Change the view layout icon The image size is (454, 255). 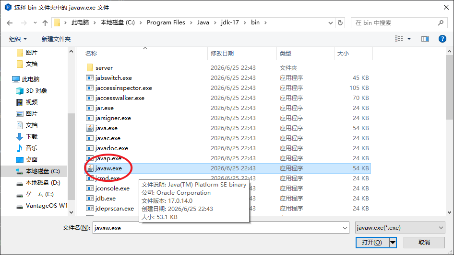coord(399,39)
